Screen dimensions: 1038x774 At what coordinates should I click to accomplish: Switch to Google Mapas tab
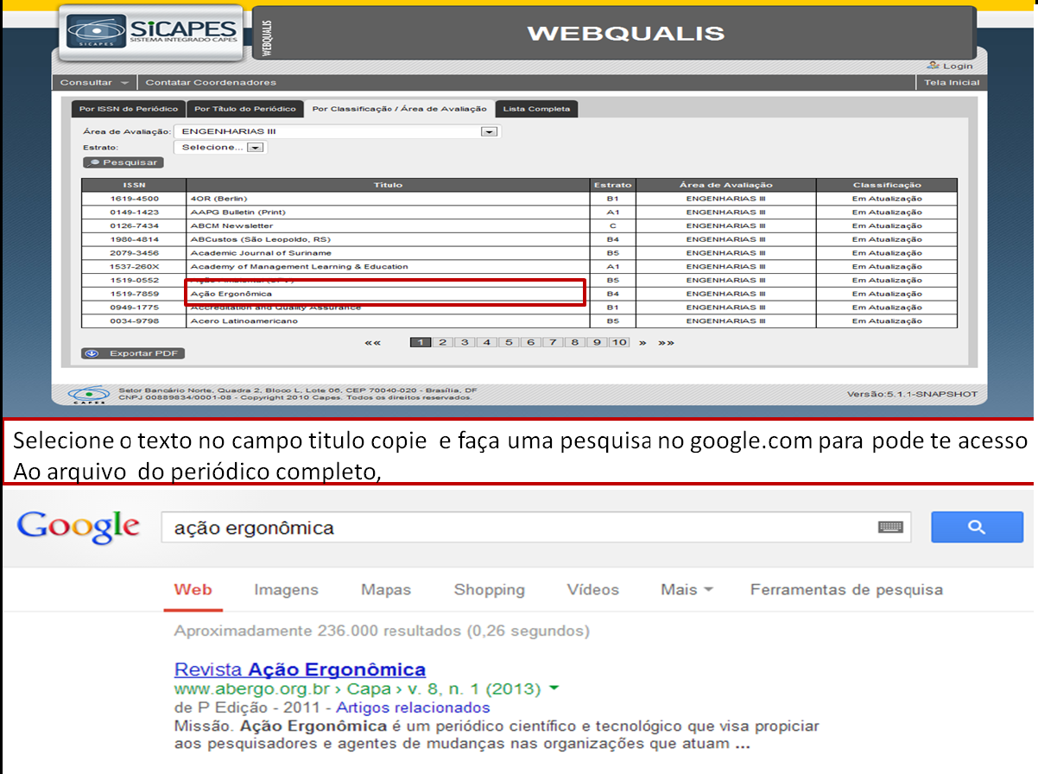click(386, 590)
